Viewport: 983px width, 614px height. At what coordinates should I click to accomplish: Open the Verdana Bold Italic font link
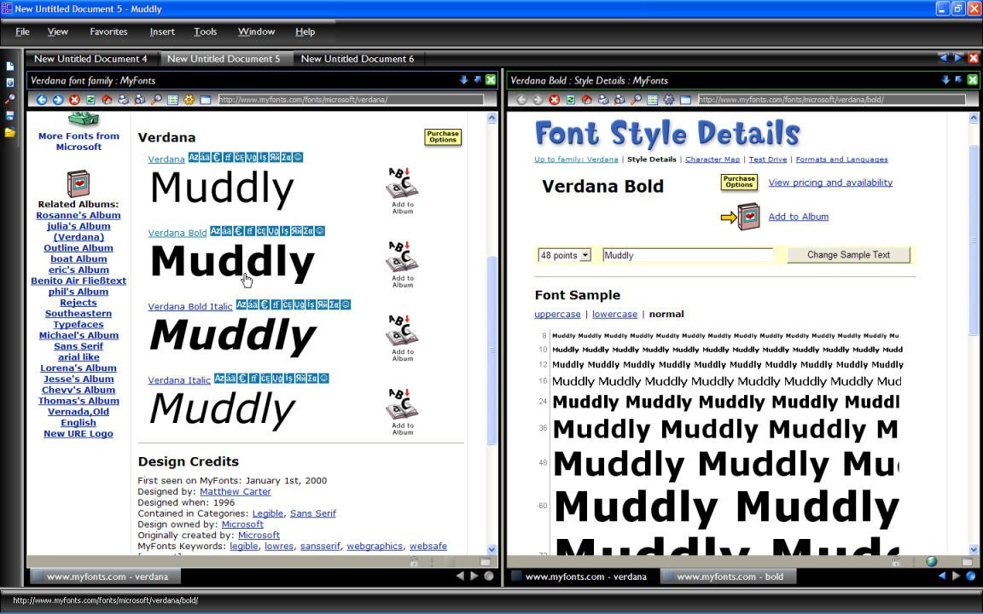coord(190,306)
